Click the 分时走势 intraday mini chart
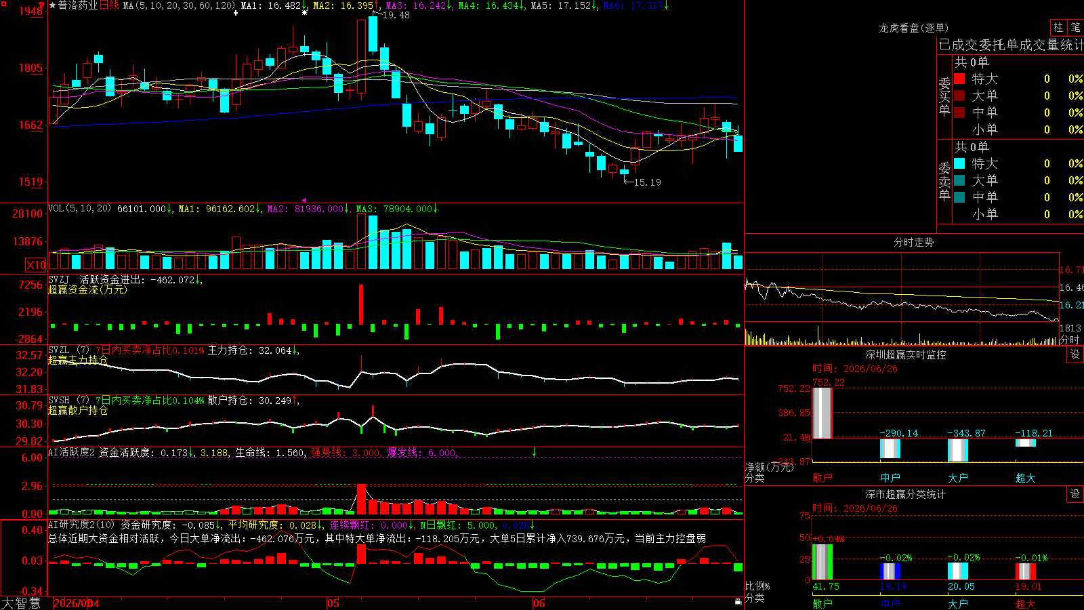 (x=902, y=300)
